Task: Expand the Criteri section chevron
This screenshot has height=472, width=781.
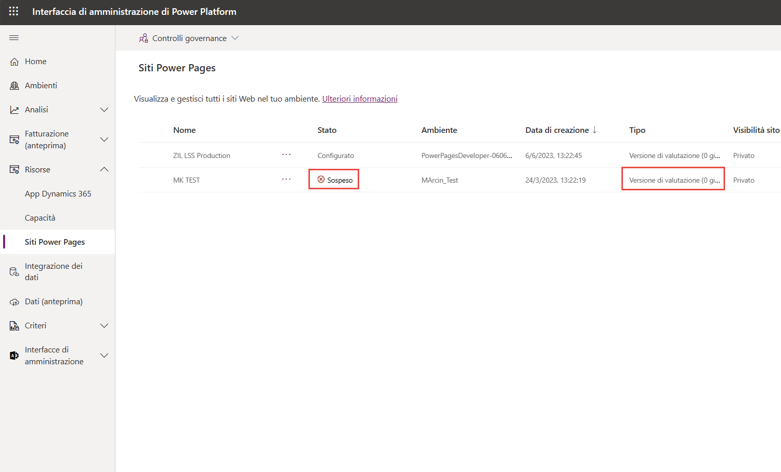Action: pyautogui.click(x=104, y=326)
